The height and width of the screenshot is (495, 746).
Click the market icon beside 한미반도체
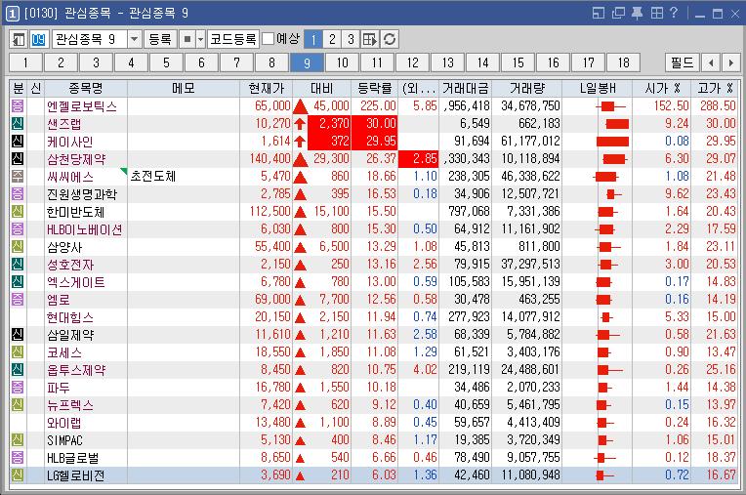pos(18,211)
